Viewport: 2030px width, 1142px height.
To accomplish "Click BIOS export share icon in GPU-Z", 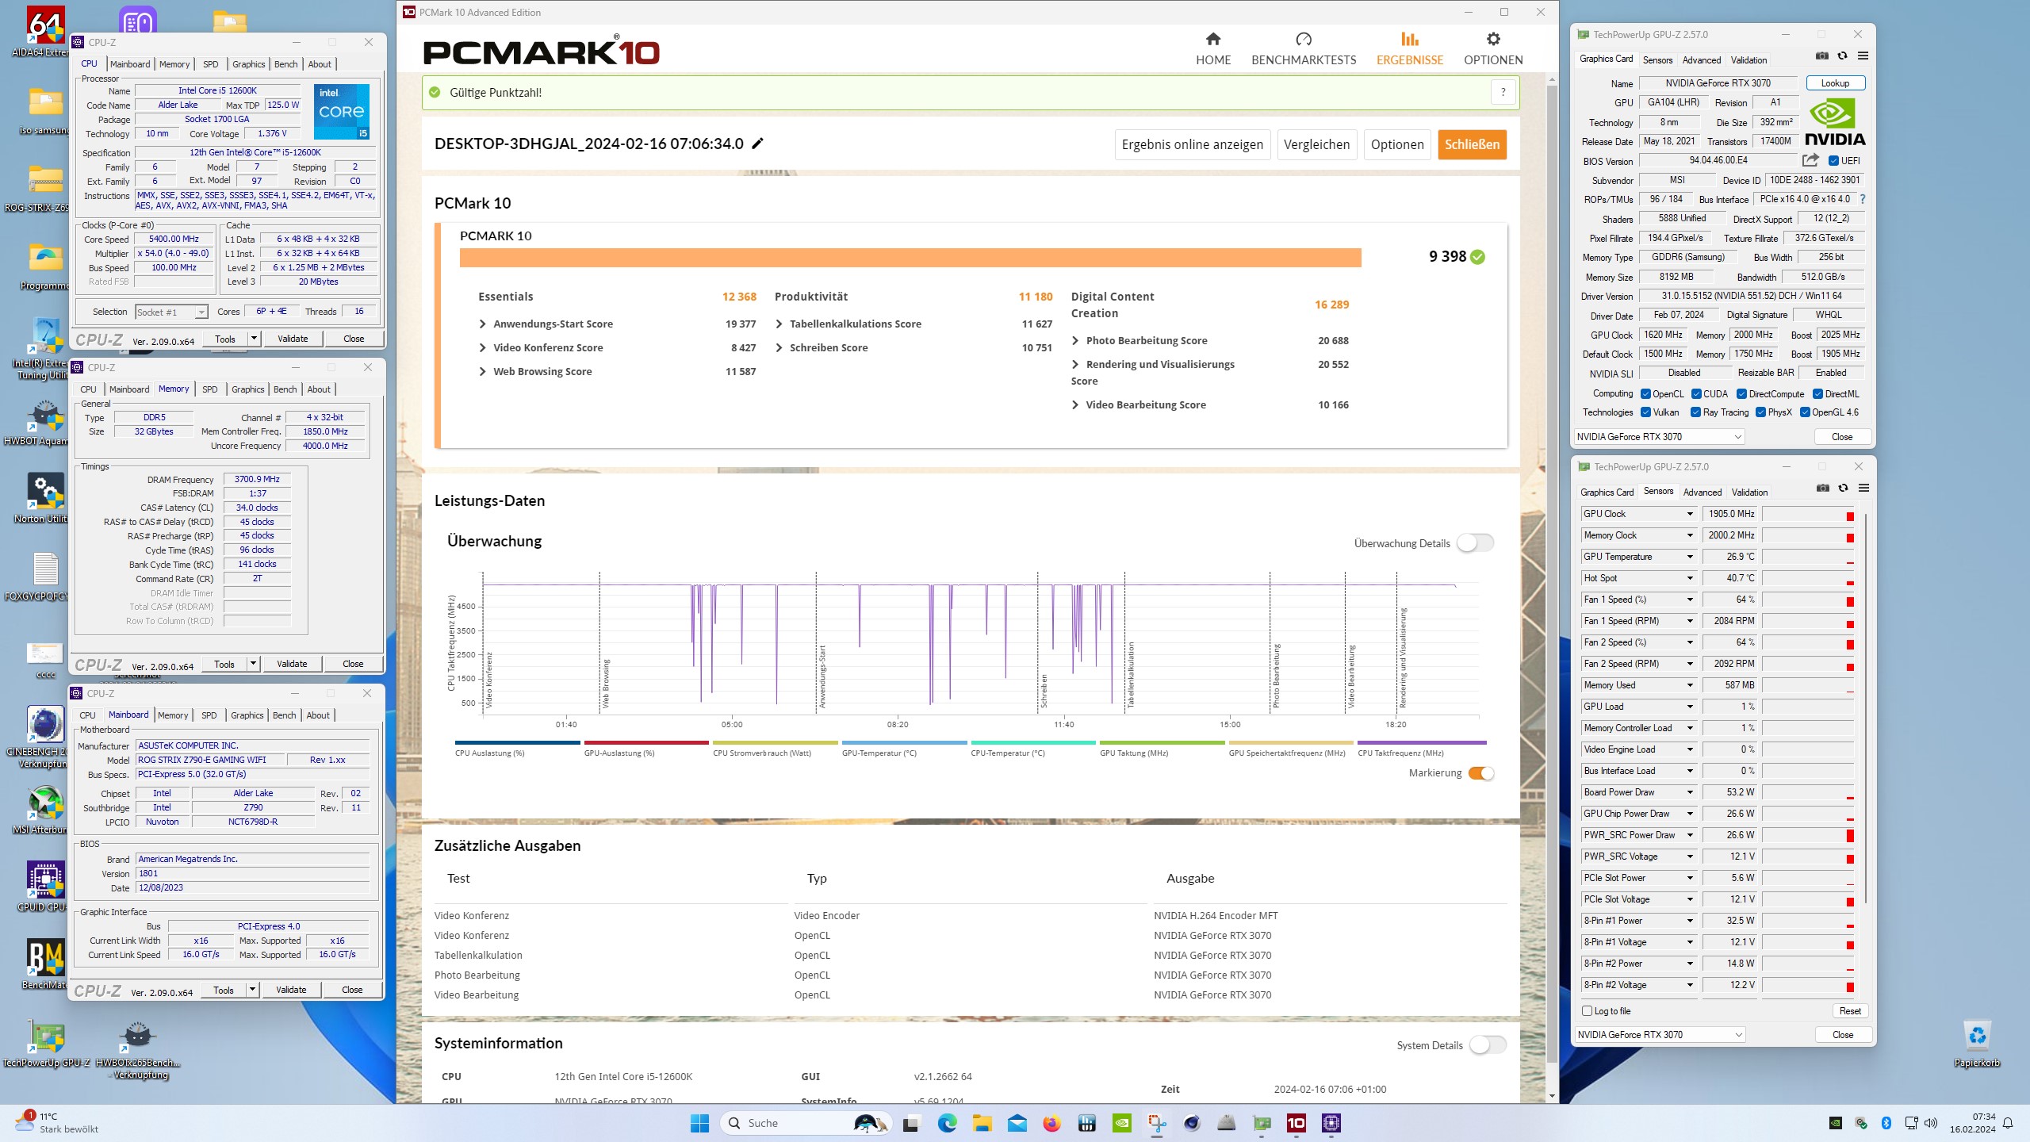I will coord(1810,160).
